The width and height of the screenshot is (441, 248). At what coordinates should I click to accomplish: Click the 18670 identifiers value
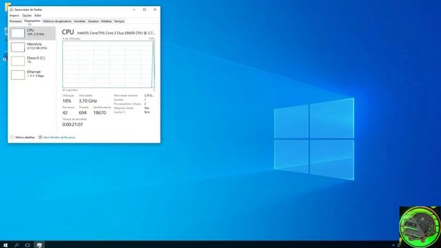tap(99, 112)
